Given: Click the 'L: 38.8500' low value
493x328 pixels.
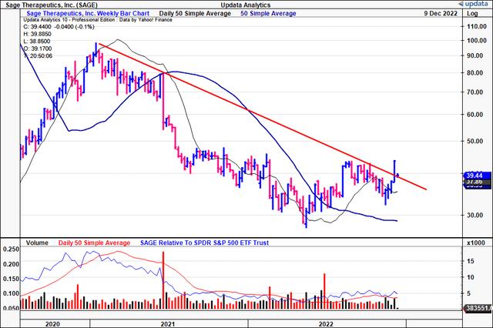Looking at the screenshot, I should click(37, 42).
